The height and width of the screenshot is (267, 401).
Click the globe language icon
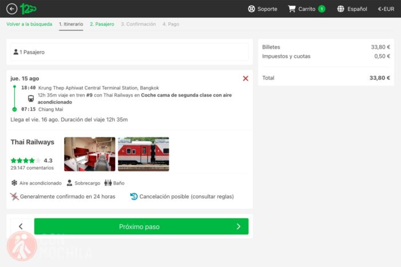pos(341,9)
